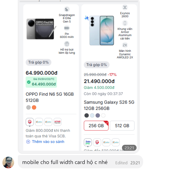Screen dimensions: 184x180
Task: Click the gift box stylus support icon
Action: coord(67,44)
